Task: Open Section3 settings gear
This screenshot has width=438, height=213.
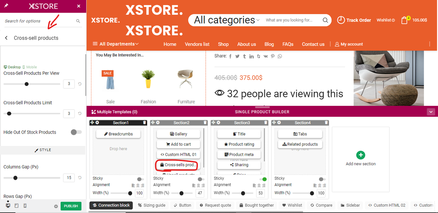Action: point(218,123)
